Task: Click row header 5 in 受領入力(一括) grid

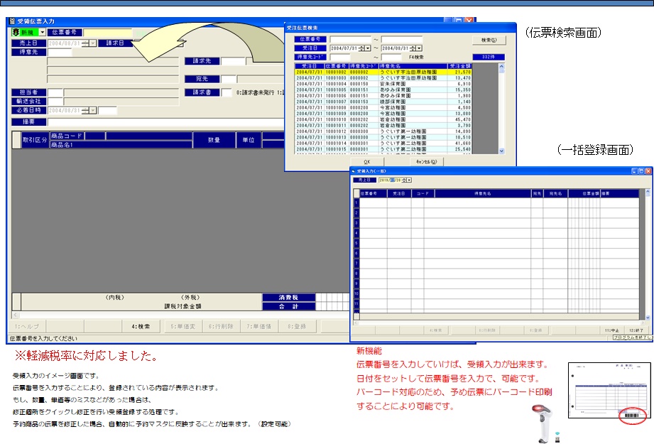Action: 356,243
